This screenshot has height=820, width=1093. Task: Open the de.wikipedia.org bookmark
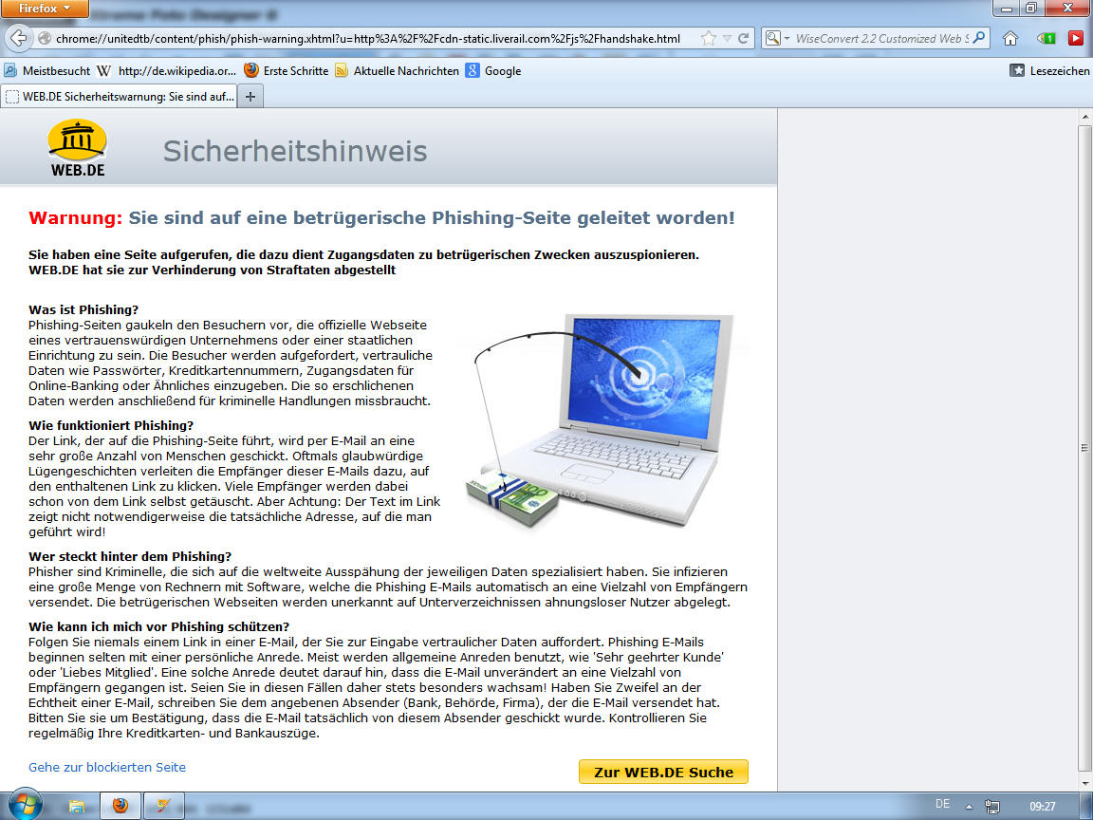click(x=167, y=70)
